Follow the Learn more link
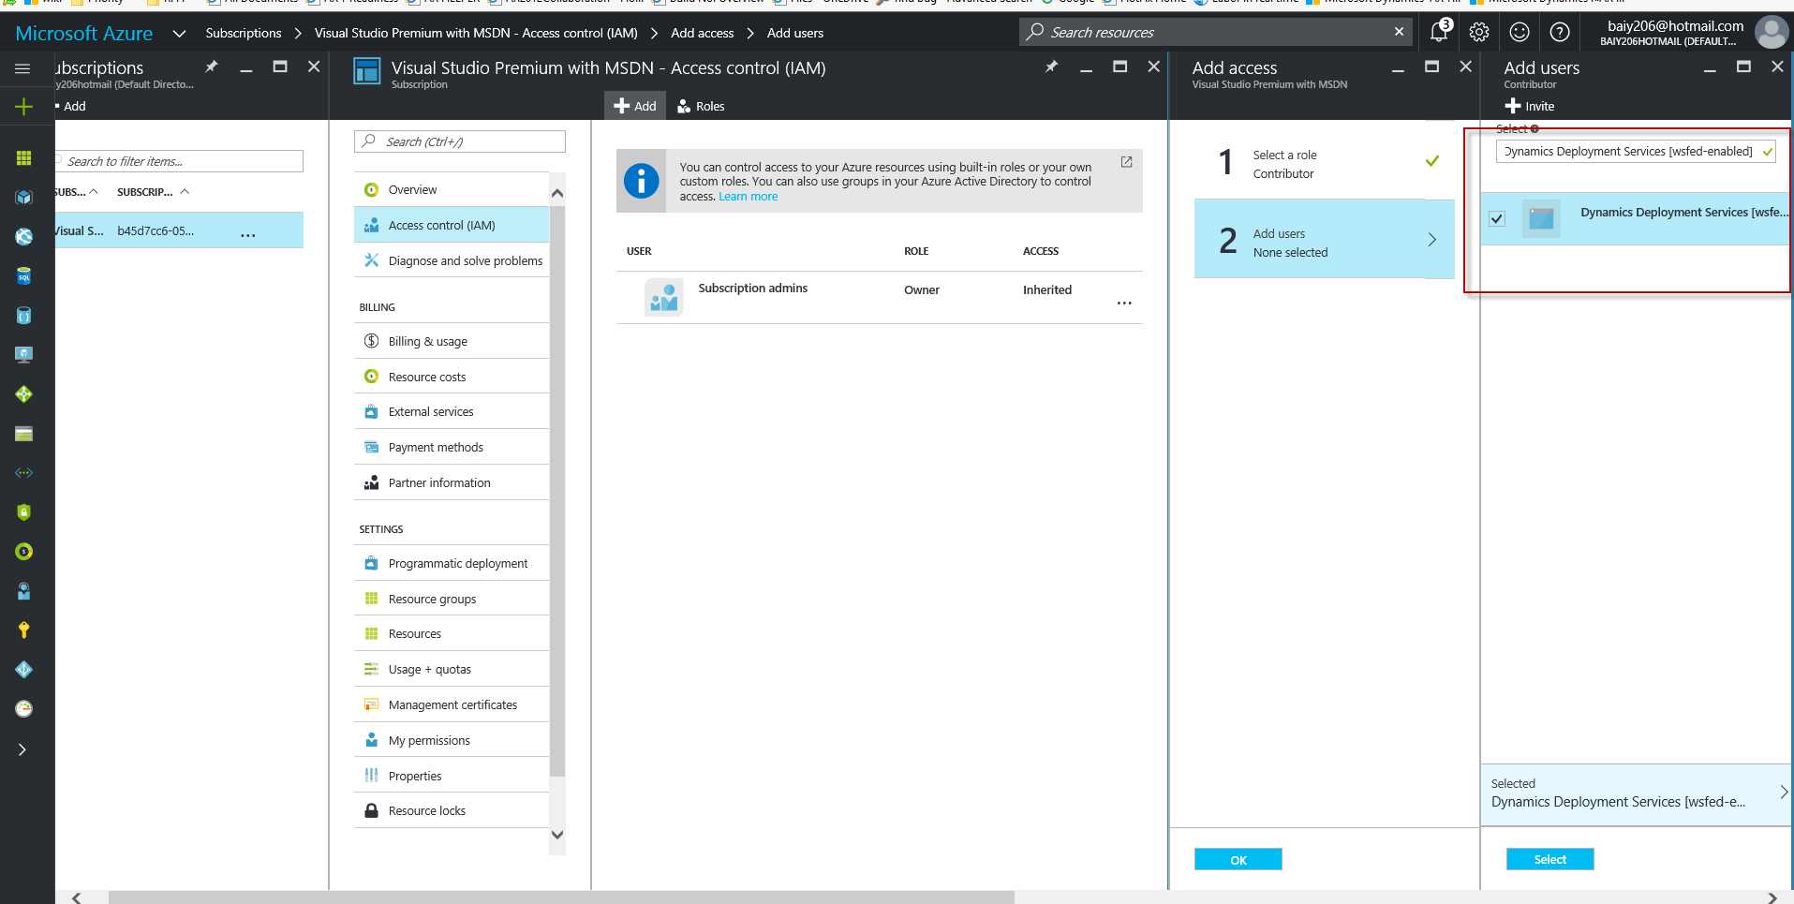The width and height of the screenshot is (1794, 904). tap(748, 197)
